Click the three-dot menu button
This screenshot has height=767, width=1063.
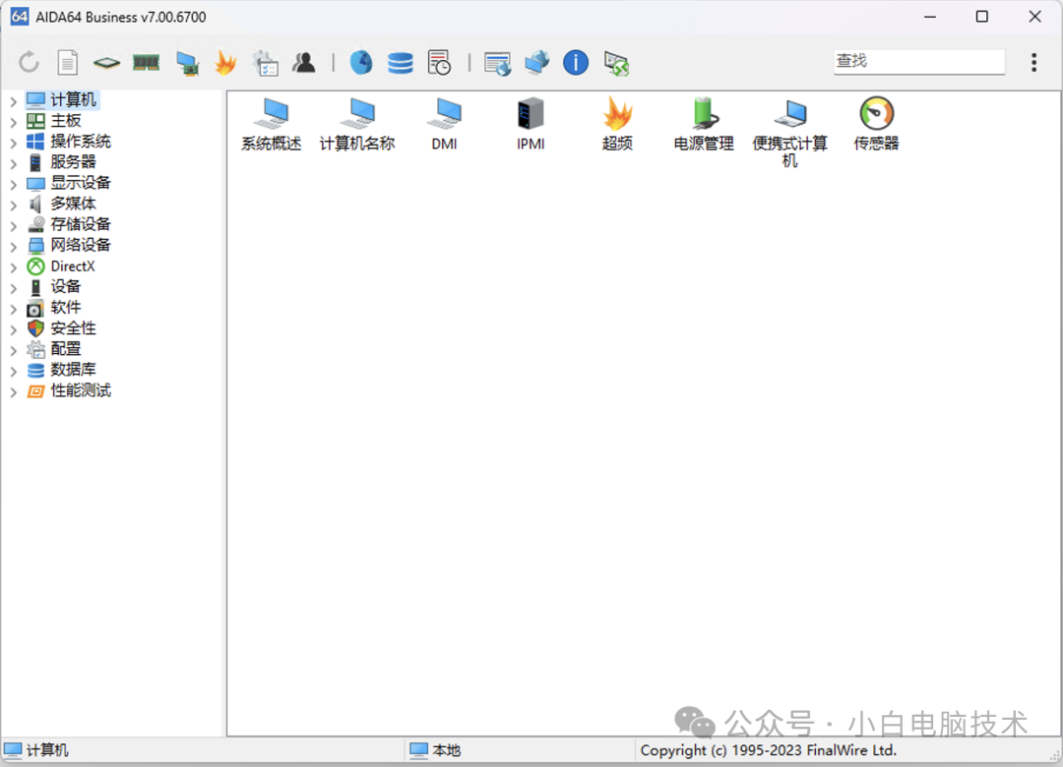[x=1033, y=62]
